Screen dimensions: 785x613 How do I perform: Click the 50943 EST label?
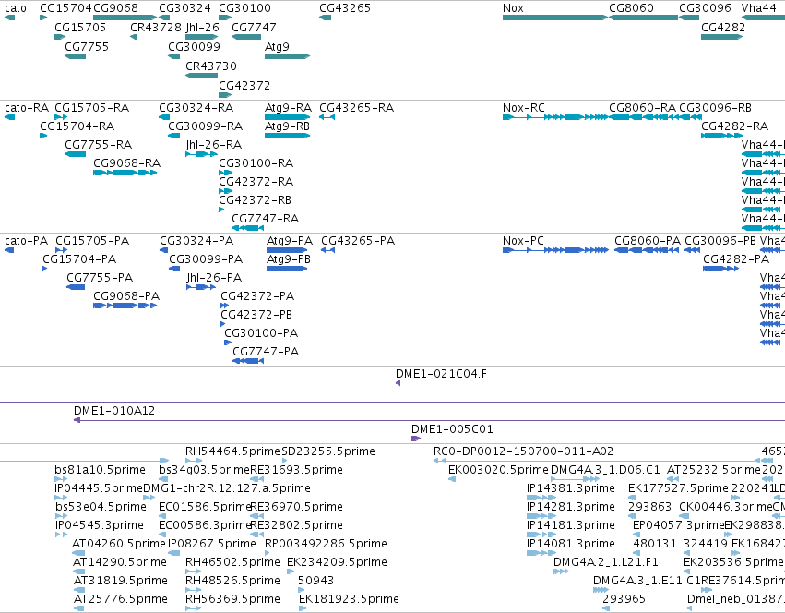point(315,581)
